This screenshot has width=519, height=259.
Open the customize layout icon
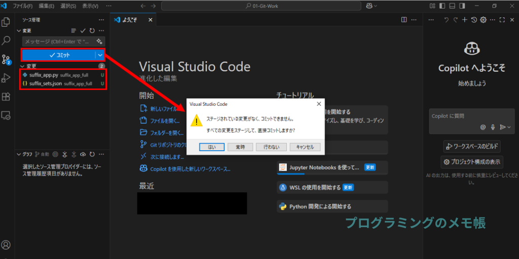(x=432, y=6)
